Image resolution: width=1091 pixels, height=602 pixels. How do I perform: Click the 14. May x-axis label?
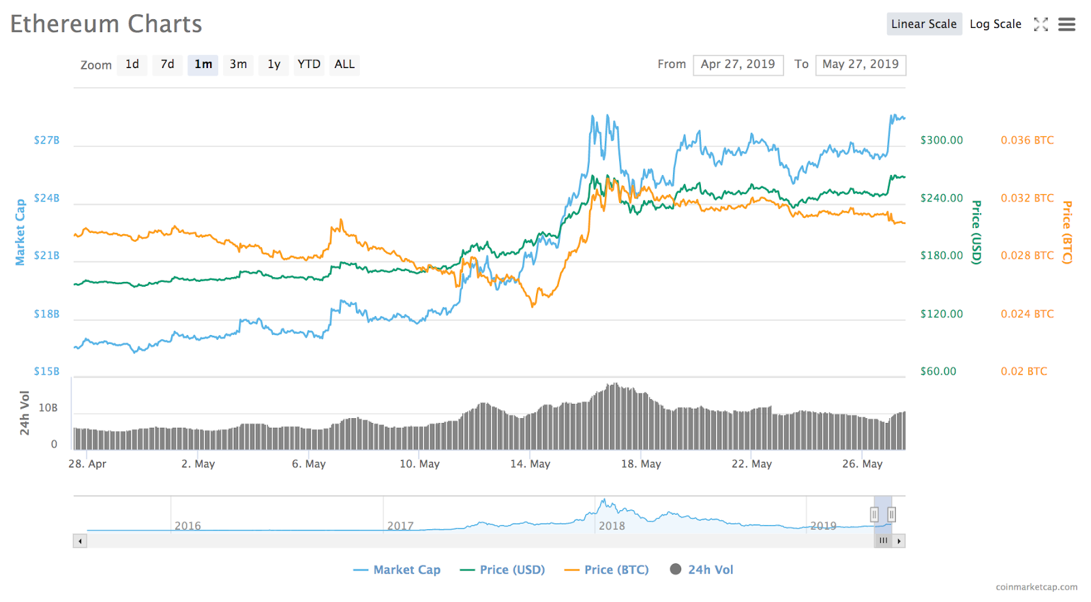pos(530,464)
